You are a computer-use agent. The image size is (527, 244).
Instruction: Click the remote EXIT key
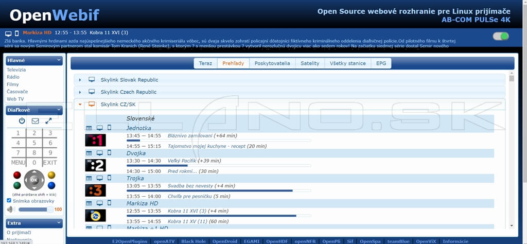[50, 163]
